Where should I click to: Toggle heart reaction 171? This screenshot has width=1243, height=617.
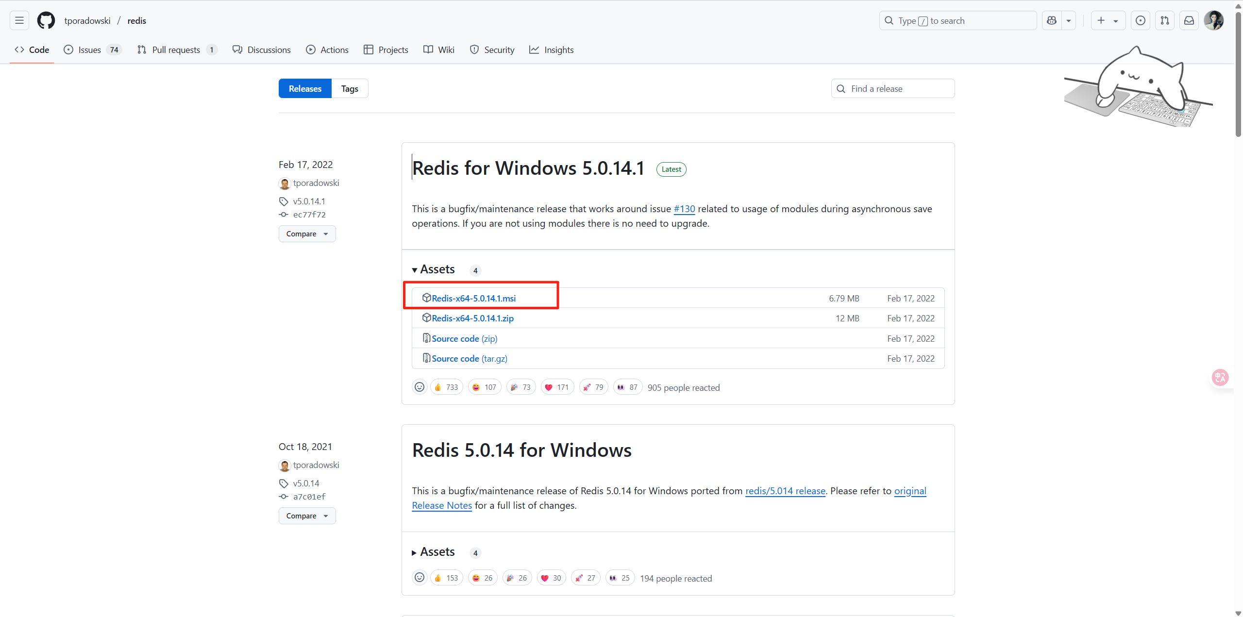556,387
